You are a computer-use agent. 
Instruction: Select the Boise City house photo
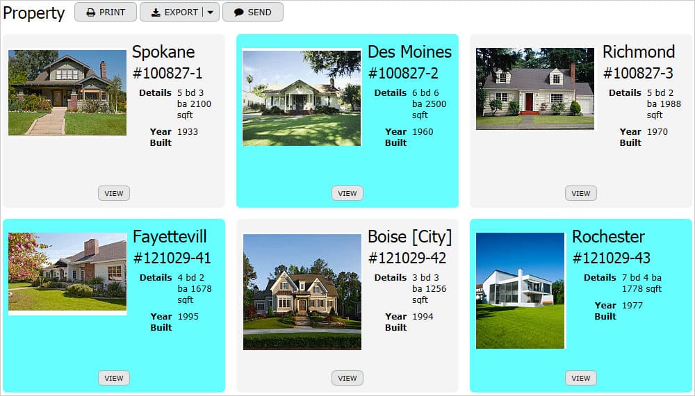(302, 292)
